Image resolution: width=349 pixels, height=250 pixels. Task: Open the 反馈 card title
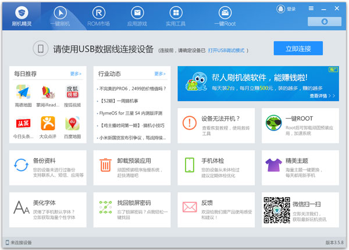point(207,203)
